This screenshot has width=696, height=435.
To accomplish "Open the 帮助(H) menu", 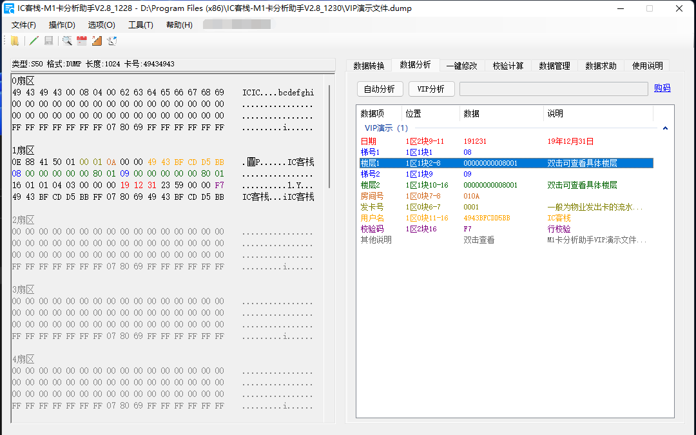I will tap(179, 25).
